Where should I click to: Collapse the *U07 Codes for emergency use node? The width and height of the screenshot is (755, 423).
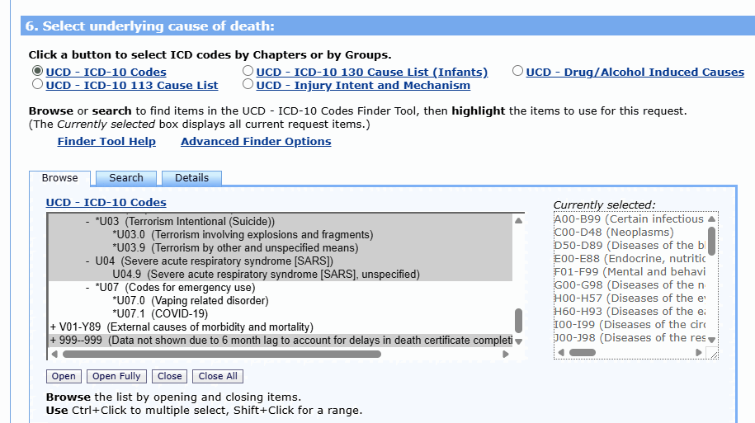tap(88, 288)
